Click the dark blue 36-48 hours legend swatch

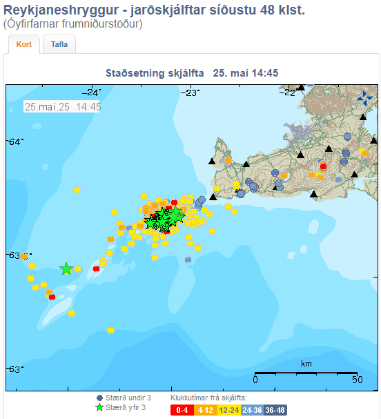coord(275,410)
